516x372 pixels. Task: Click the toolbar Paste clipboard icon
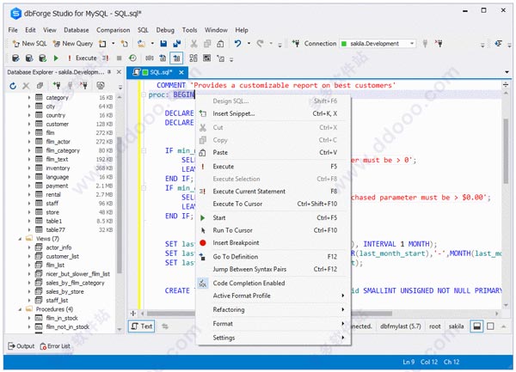click(220, 43)
